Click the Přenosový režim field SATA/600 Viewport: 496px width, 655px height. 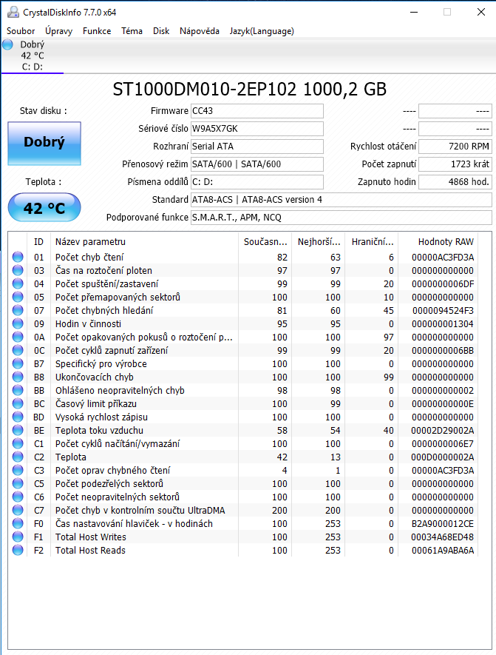(x=257, y=164)
